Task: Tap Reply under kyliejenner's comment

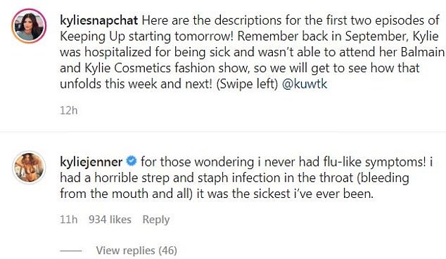Action: (156, 220)
